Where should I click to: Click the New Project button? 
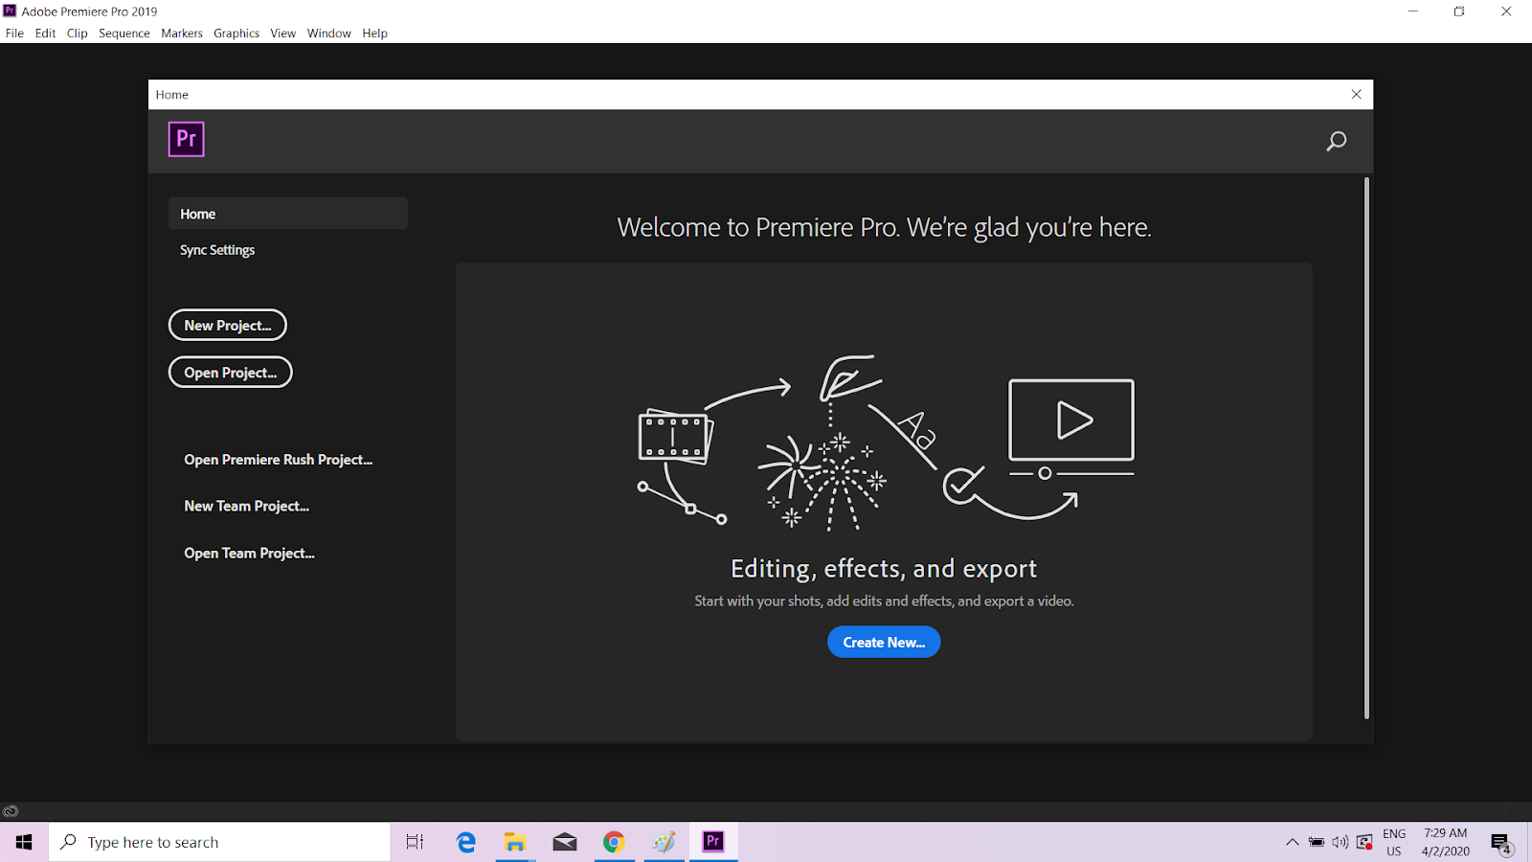[x=228, y=325]
